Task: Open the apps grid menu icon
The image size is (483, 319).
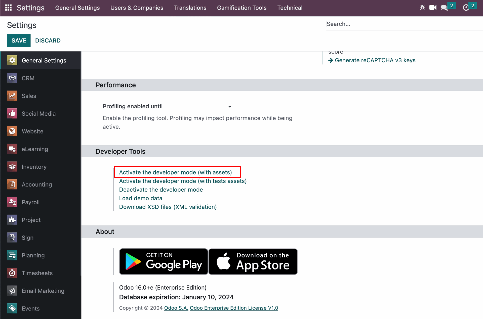Action: click(9, 8)
